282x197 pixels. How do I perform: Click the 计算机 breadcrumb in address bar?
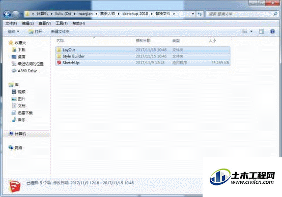tap(42, 14)
